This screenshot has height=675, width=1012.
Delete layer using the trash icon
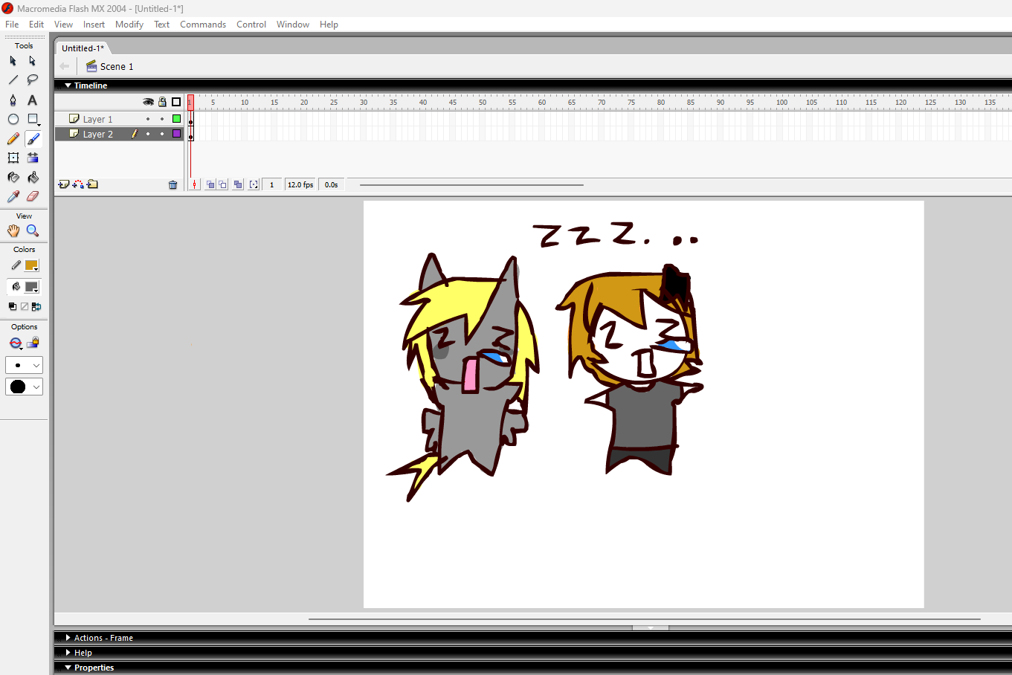click(173, 185)
